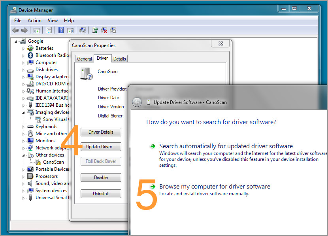Expand the System devices node
This screenshot has width=328, height=236.
[x=23, y=191]
